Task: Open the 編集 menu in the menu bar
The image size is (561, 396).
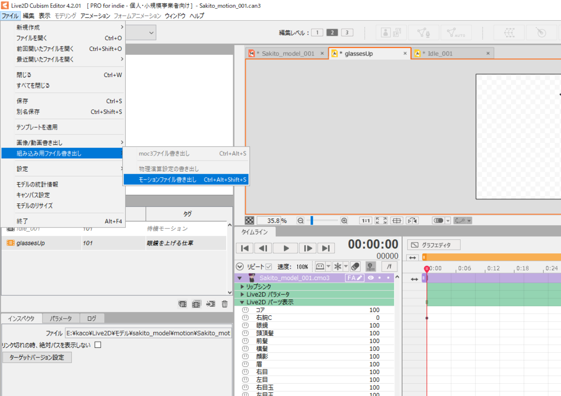Action: 28,16
